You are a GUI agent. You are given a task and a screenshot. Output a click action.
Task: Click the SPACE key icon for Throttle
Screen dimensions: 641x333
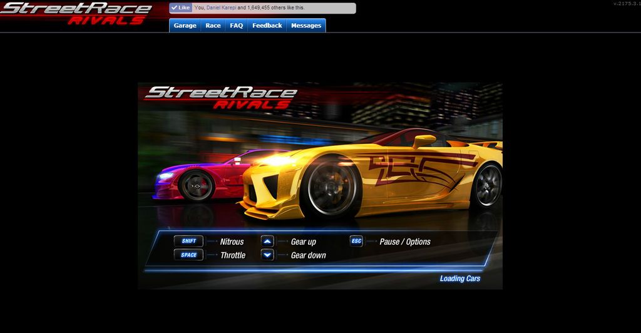tap(188, 255)
